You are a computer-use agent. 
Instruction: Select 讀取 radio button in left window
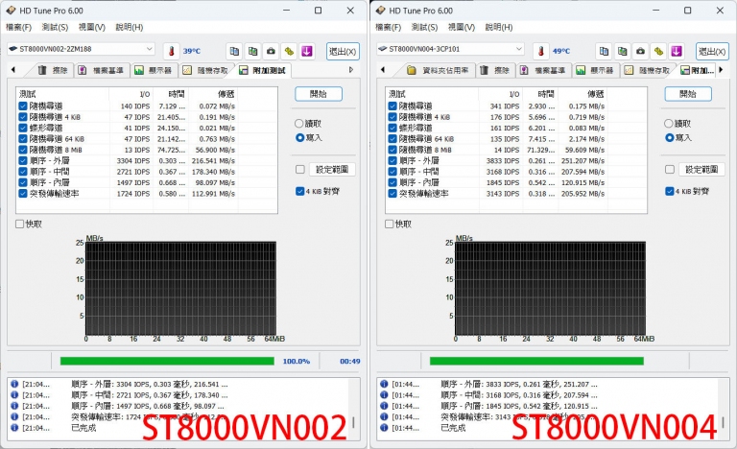click(x=299, y=124)
